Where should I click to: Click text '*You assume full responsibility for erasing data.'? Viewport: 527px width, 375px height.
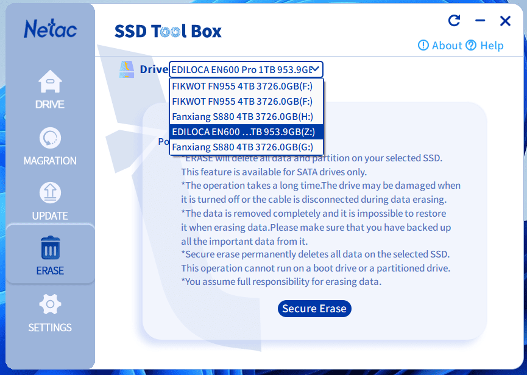tap(281, 281)
